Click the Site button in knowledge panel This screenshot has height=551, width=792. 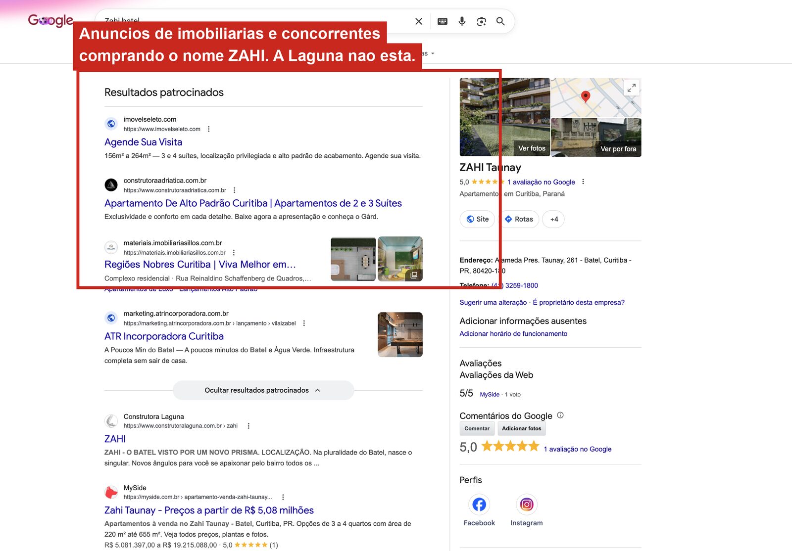pyautogui.click(x=477, y=219)
